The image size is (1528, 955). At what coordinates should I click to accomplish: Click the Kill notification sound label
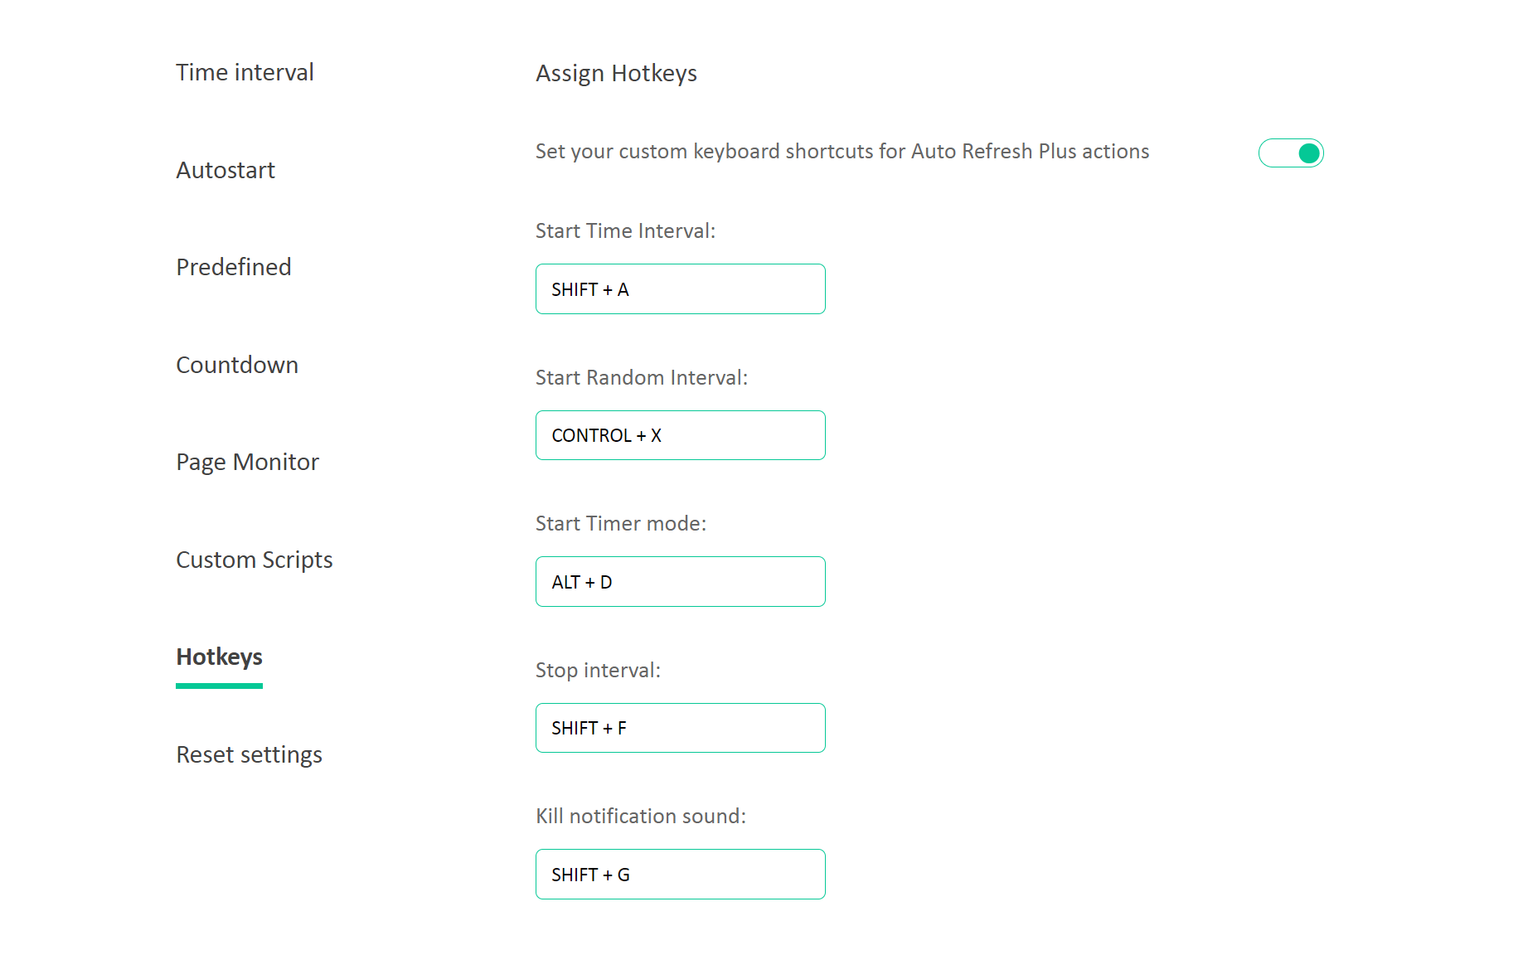[640, 817]
